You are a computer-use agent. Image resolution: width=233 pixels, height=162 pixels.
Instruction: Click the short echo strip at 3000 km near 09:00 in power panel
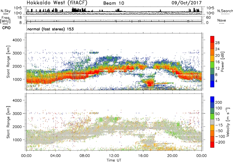(x=94, y=53)
